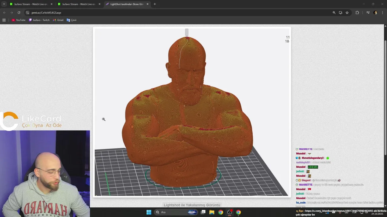Image resolution: width=387 pixels, height=217 pixels.
Task: Open the Chrome three-dot menu
Action: tap(382, 13)
